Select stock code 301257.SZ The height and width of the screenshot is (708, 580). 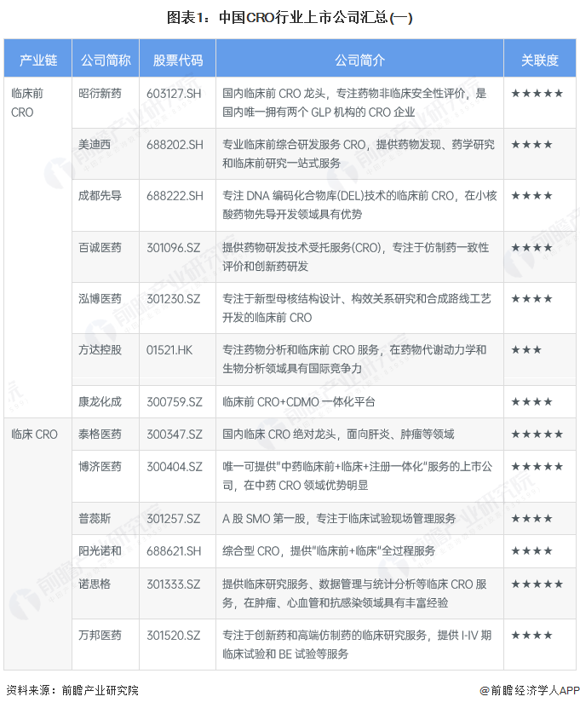click(x=174, y=518)
